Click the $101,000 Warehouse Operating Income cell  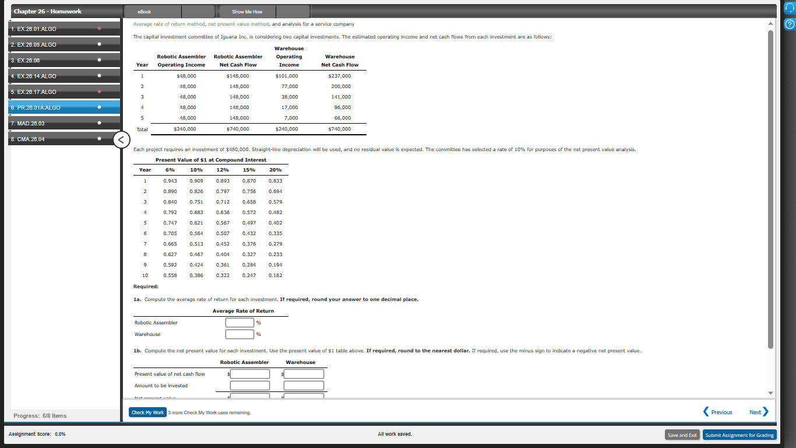(287, 76)
